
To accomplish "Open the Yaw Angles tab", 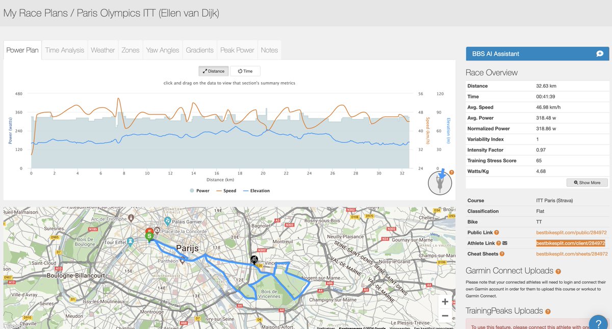I will coord(163,50).
